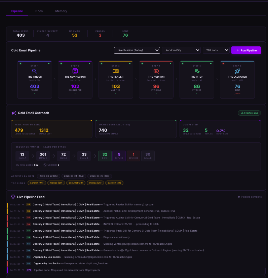Viewport: 268px width, 278px height.
Task: Click the megaphone icon beside Cold Email Outreach
Action: 14,113
